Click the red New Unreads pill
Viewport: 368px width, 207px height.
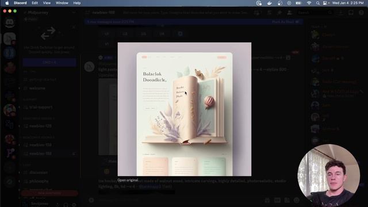point(49,193)
